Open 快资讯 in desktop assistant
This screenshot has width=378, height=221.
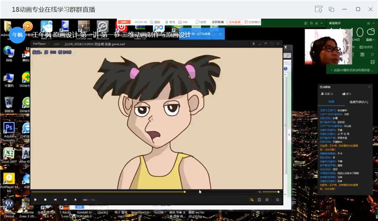366,47
